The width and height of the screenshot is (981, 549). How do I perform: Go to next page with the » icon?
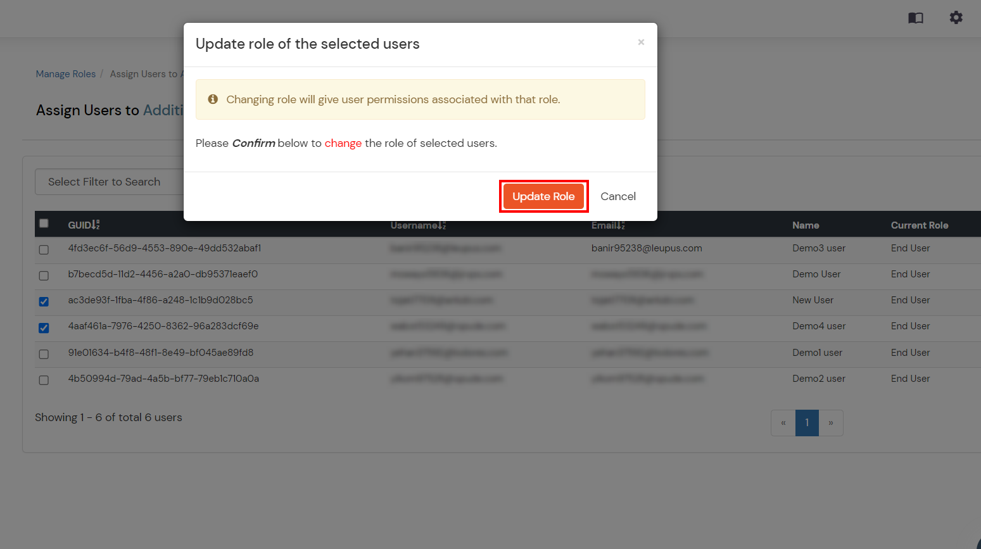pos(831,422)
